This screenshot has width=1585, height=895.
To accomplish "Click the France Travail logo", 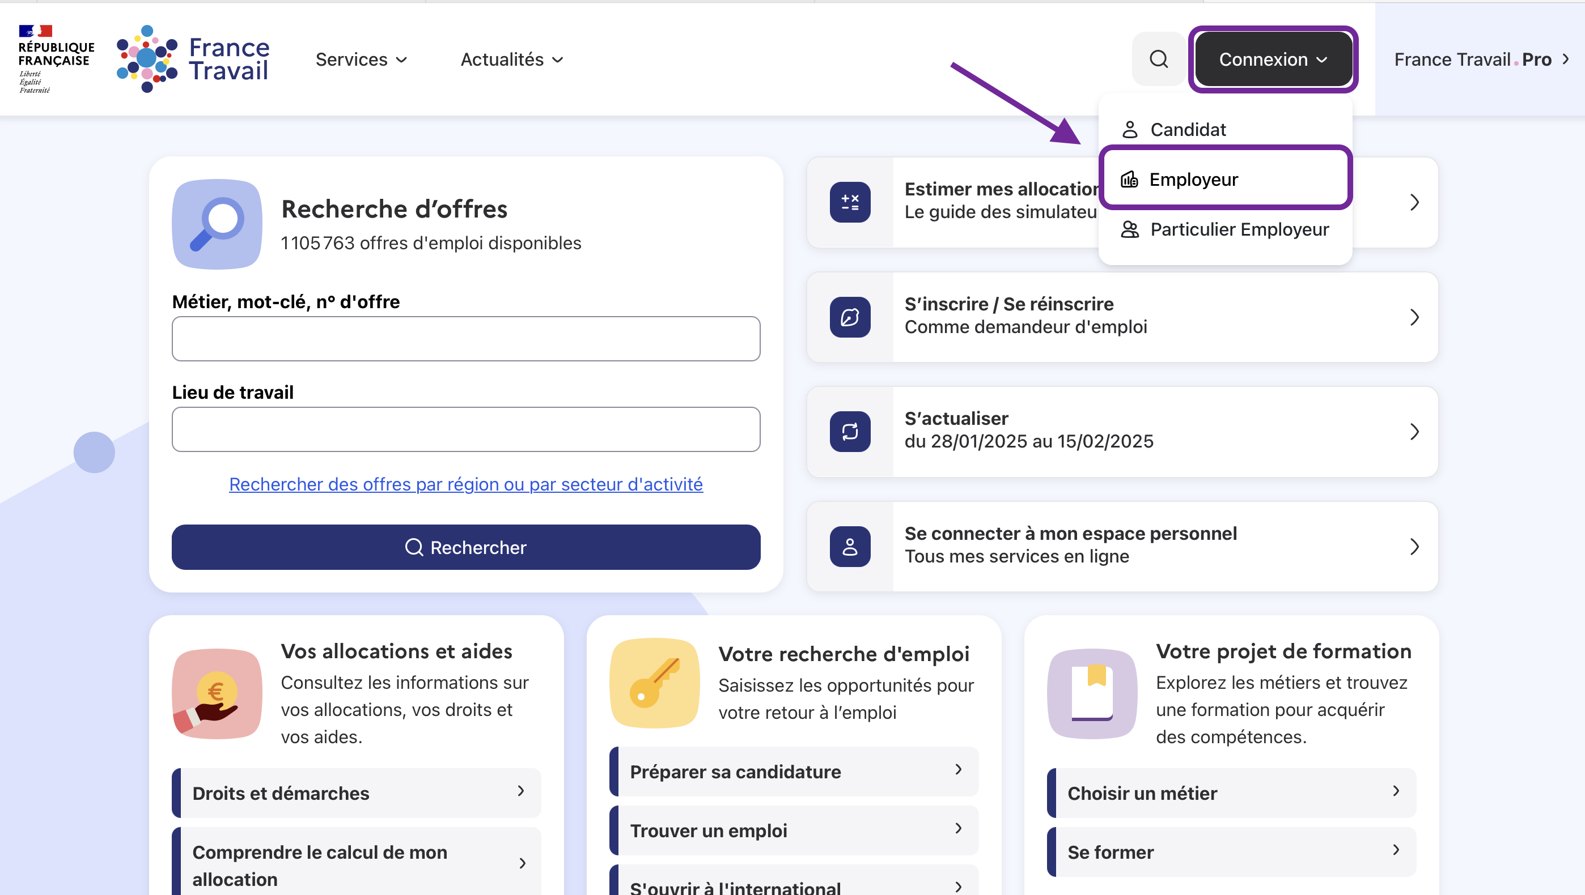I will [x=193, y=59].
